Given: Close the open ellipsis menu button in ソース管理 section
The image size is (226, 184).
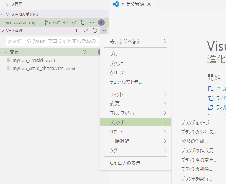Looking at the screenshot, I should 104,31.
